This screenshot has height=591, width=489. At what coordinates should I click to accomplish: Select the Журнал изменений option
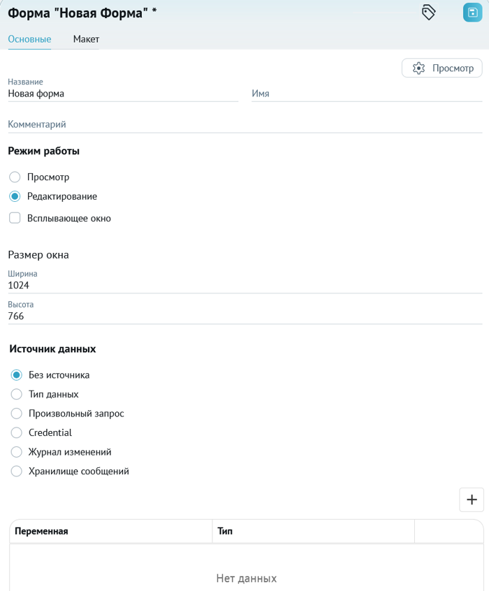pos(16,452)
